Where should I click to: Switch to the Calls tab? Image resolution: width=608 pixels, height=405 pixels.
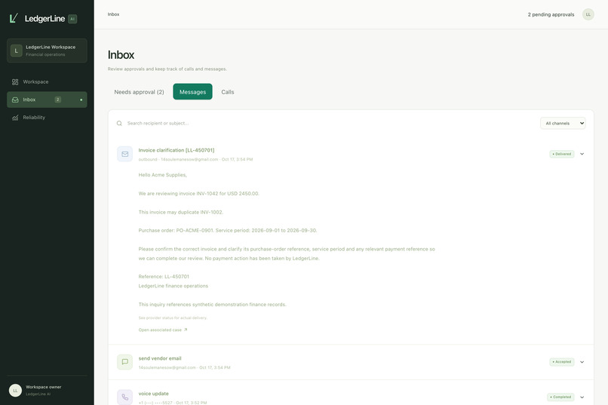point(228,92)
